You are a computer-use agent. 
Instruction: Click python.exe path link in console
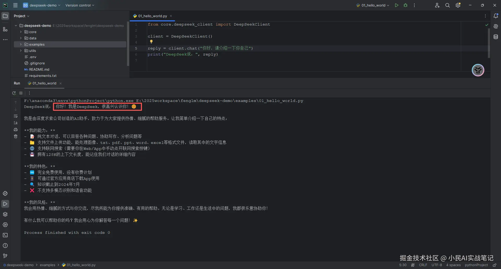(x=79, y=101)
